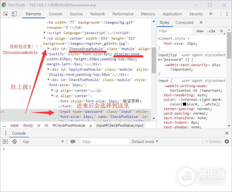This screenshot has height=192, width=232.
Task: Click the console sidebar show icon
Action: pyautogui.click(x=5, y=142)
